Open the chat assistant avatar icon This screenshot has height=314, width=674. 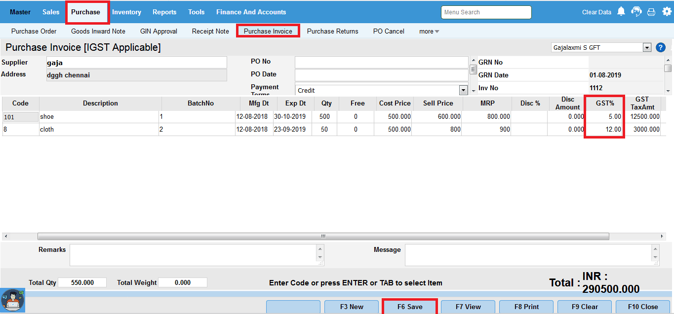coord(12,300)
